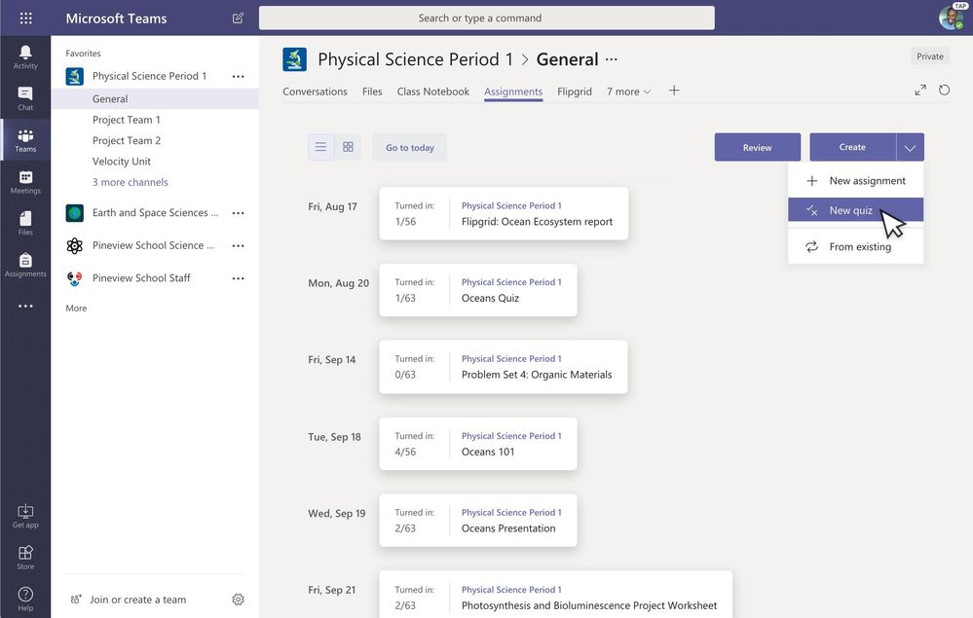Expand the 7 more tabs dropdown
973x618 pixels.
628,91
